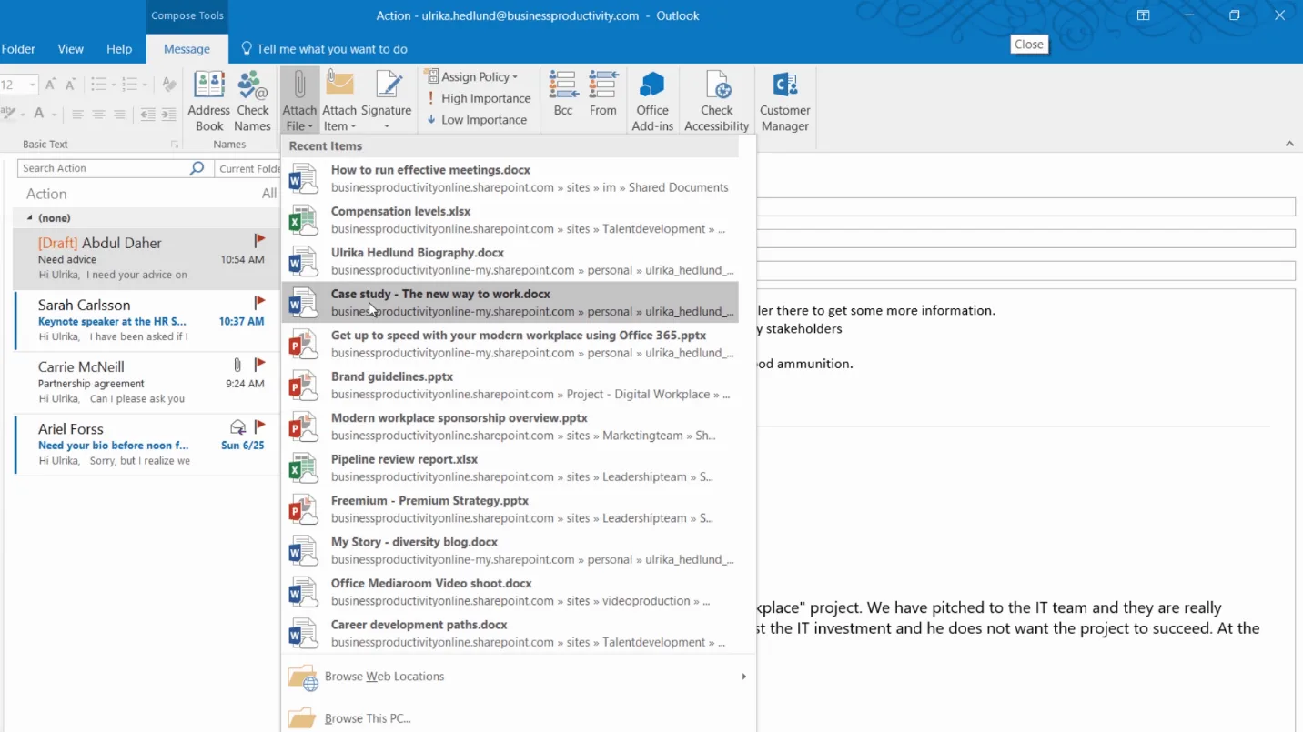
Task: Attach Office Mediaroom Video shoot.docx
Action: [x=510, y=592]
